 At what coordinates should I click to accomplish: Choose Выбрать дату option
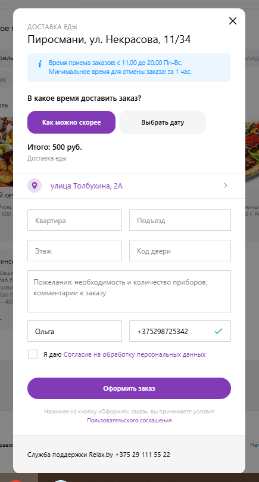(x=163, y=122)
